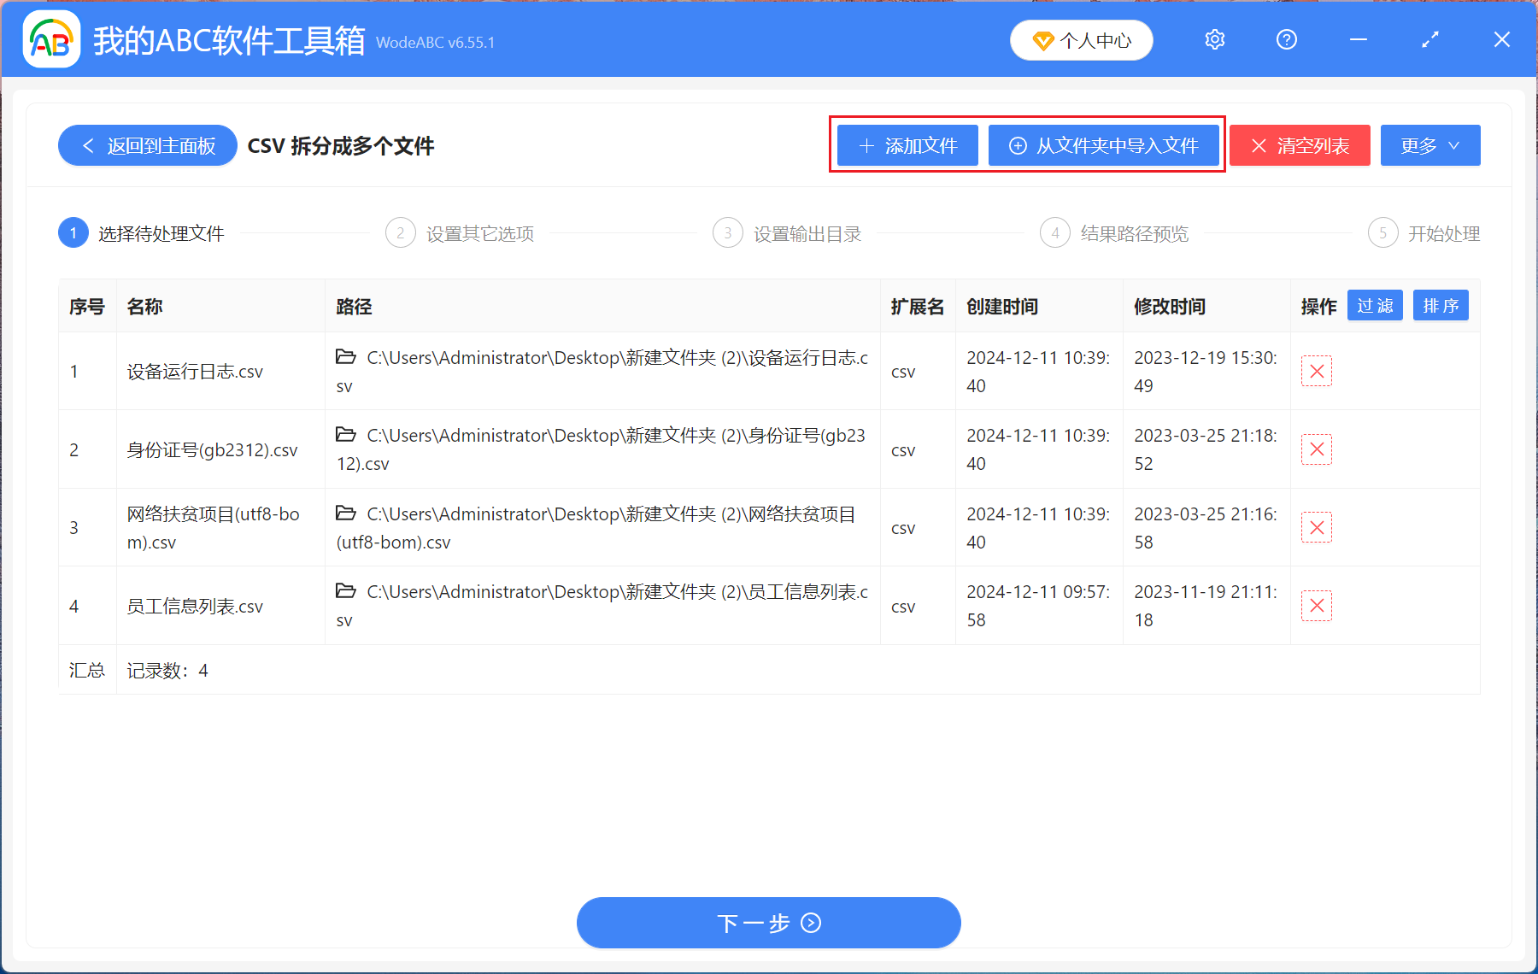Click the AB toolbox logo icon

coord(51,39)
